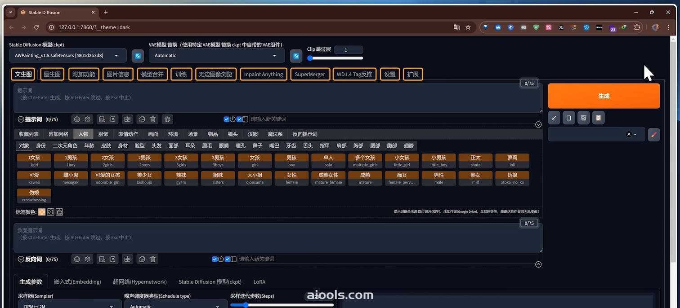This screenshot has width=680, height=308.
Task: Open the Inpaint Anything tab
Action: (264, 74)
